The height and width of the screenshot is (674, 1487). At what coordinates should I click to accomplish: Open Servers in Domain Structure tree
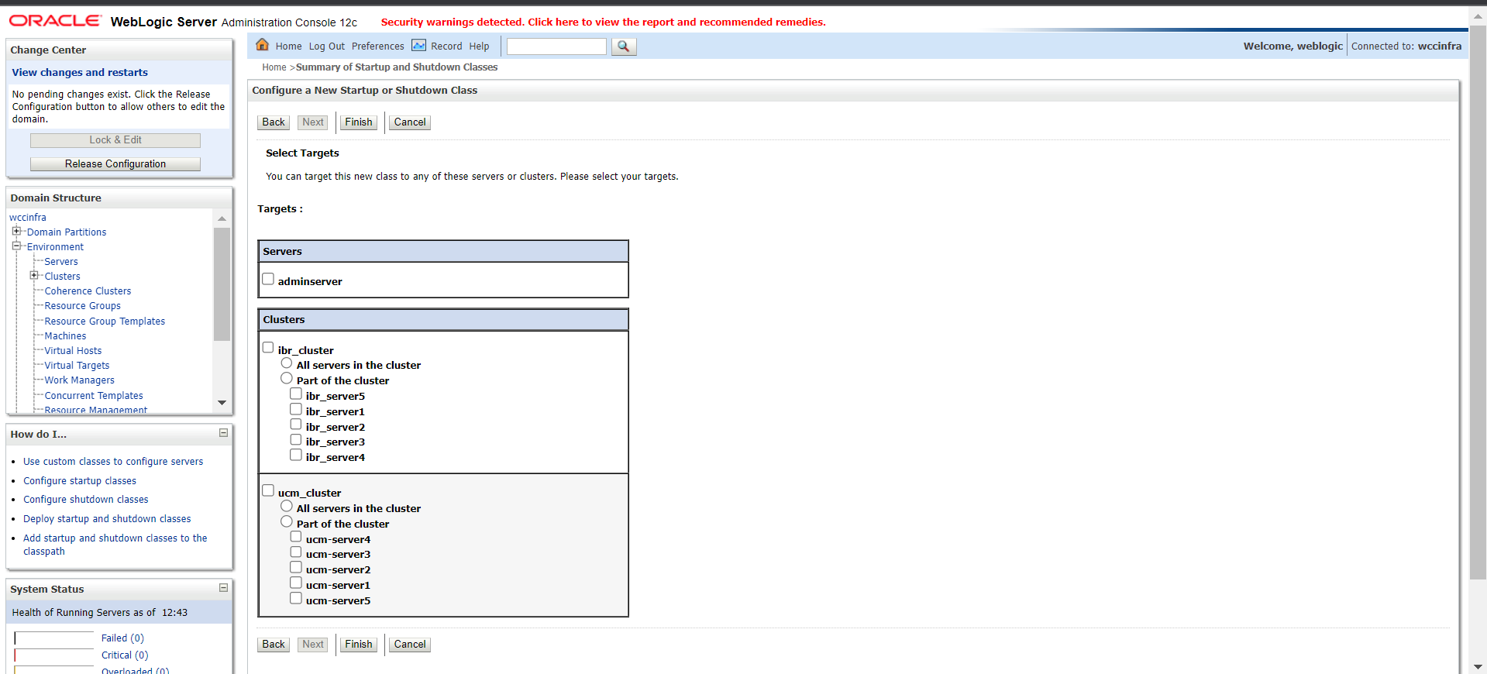[61, 262]
